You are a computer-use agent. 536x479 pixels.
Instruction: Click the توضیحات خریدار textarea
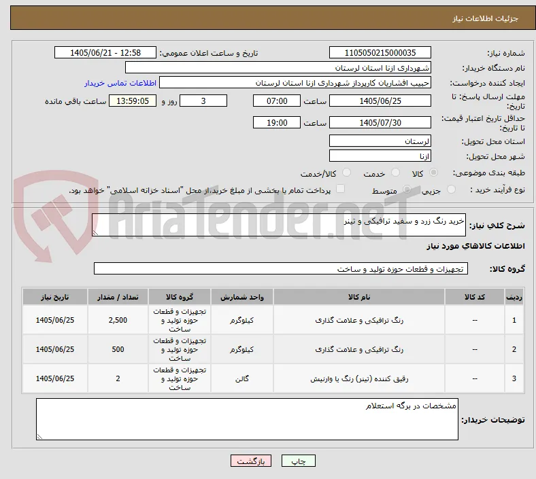[247, 419]
